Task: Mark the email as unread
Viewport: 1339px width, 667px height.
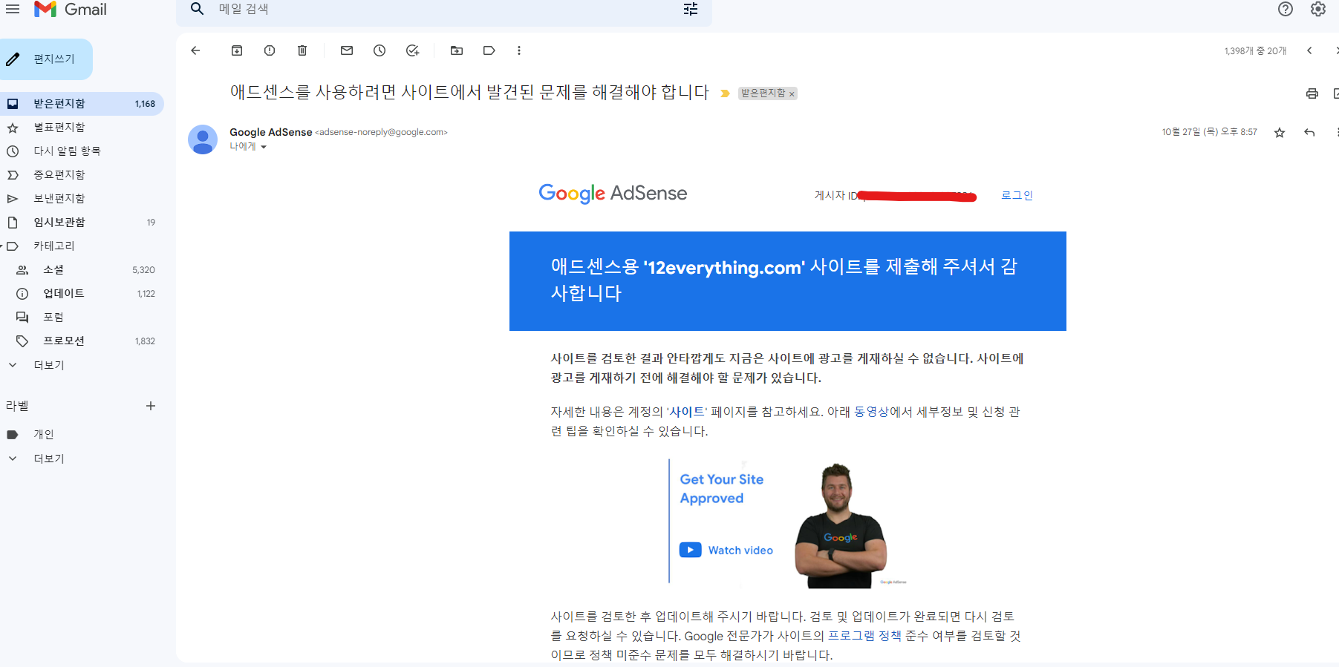Action: [347, 50]
